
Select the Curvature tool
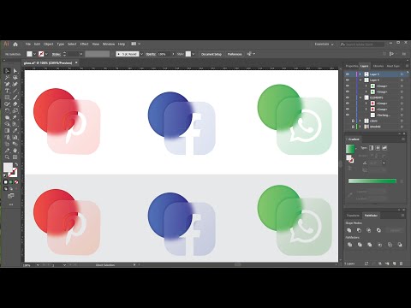15,84
